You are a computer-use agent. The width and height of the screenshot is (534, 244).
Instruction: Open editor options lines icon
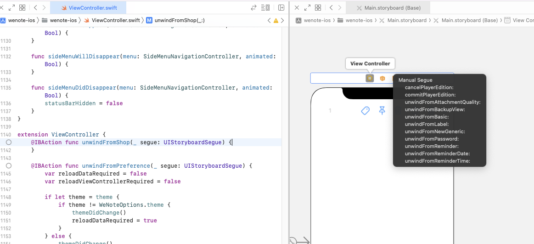pos(265,7)
